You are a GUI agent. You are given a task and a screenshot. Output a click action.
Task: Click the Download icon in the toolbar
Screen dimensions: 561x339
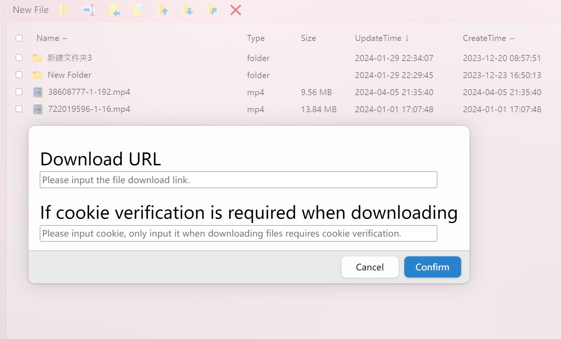188,10
